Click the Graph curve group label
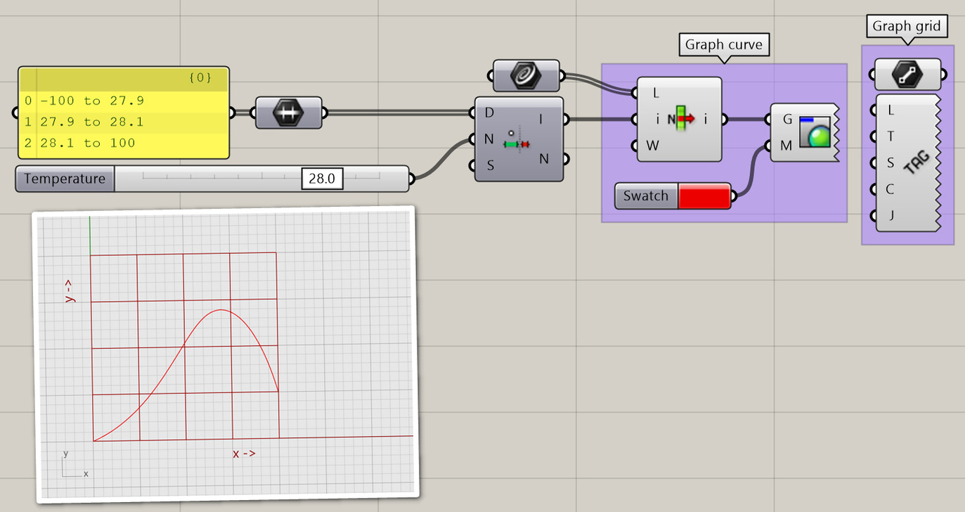Screen dimensions: 965x512 click(724, 44)
